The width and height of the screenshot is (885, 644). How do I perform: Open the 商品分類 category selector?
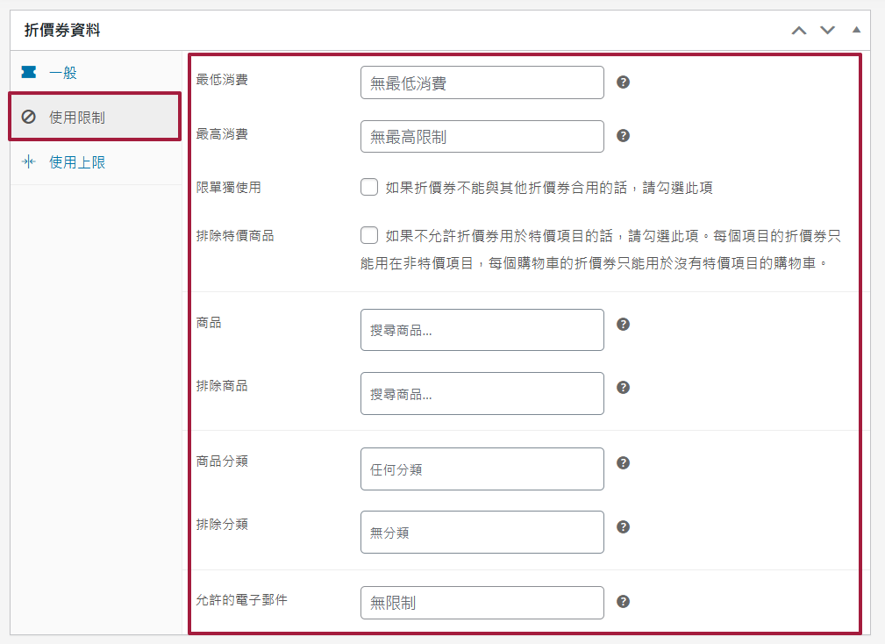[x=482, y=469]
